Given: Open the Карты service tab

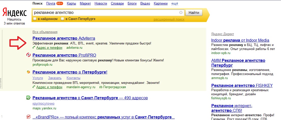Looking at the screenshot, I should tap(71, 3).
